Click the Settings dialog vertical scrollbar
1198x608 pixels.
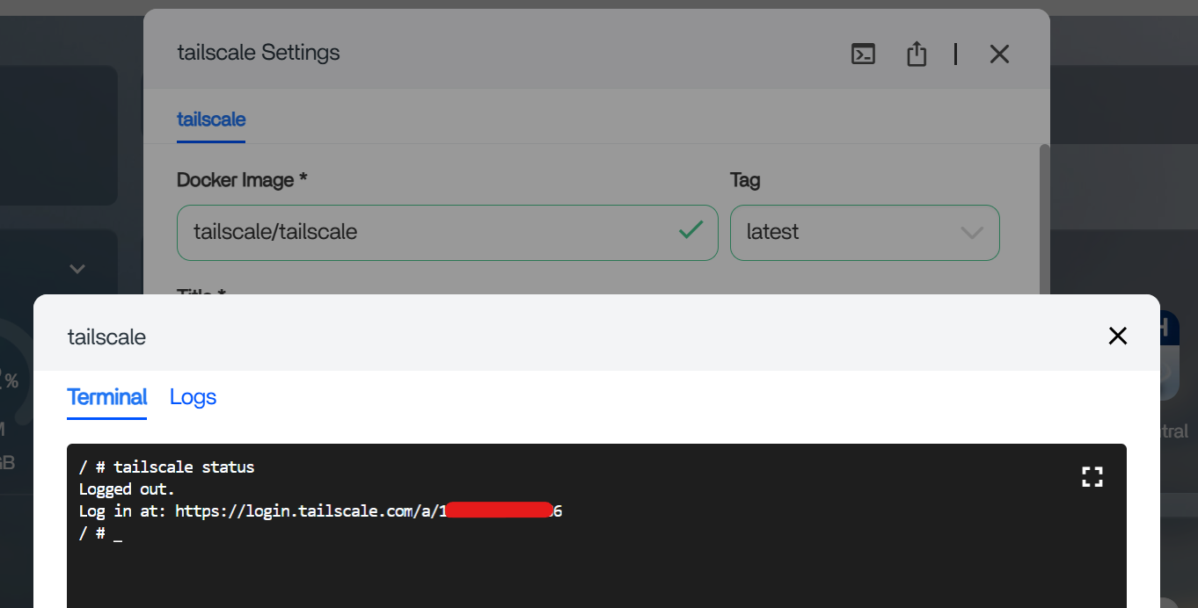[x=1044, y=220]
